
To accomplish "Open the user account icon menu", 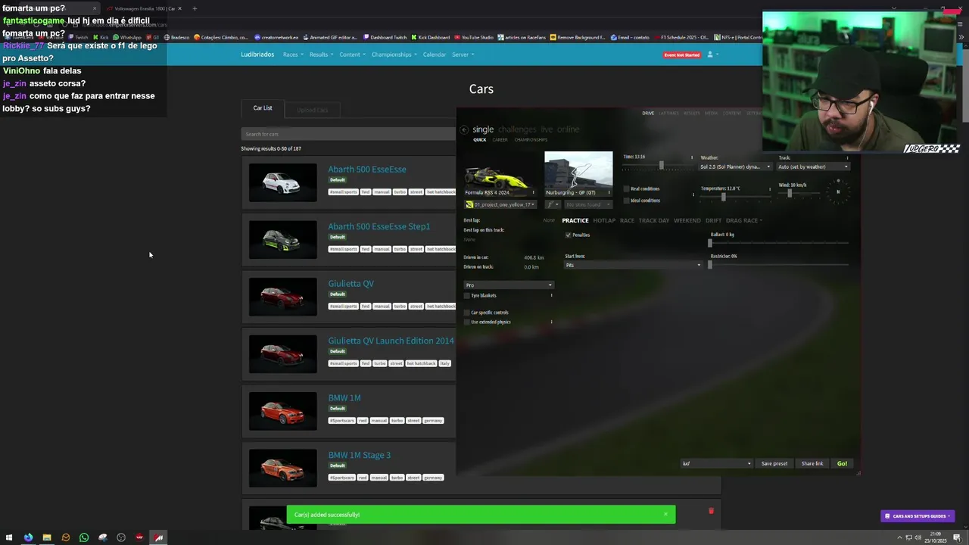I will pyautogui.click(x=712, y=54).
